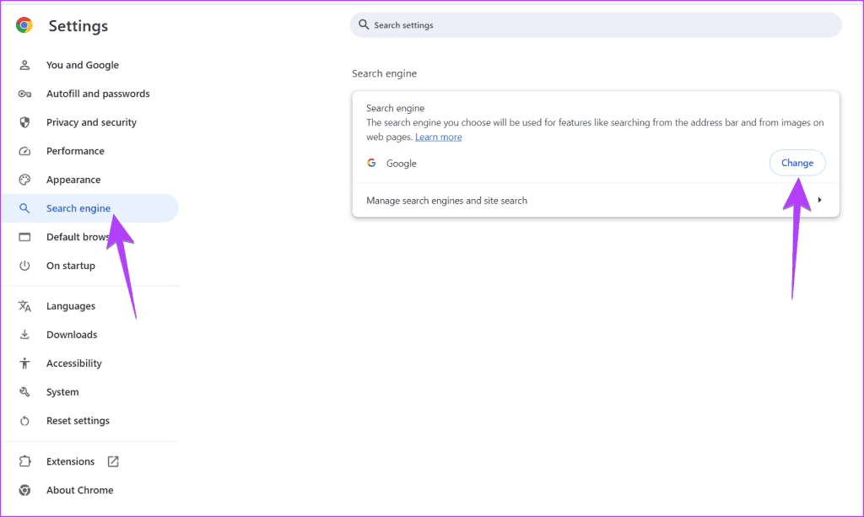Click the On startup power icon
The height and width of the screenshot is (517, 864).
coord(24,266)
